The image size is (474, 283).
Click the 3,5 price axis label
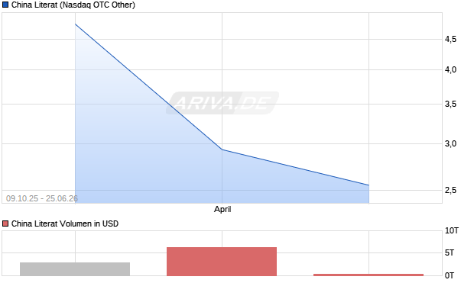point(450,104)
